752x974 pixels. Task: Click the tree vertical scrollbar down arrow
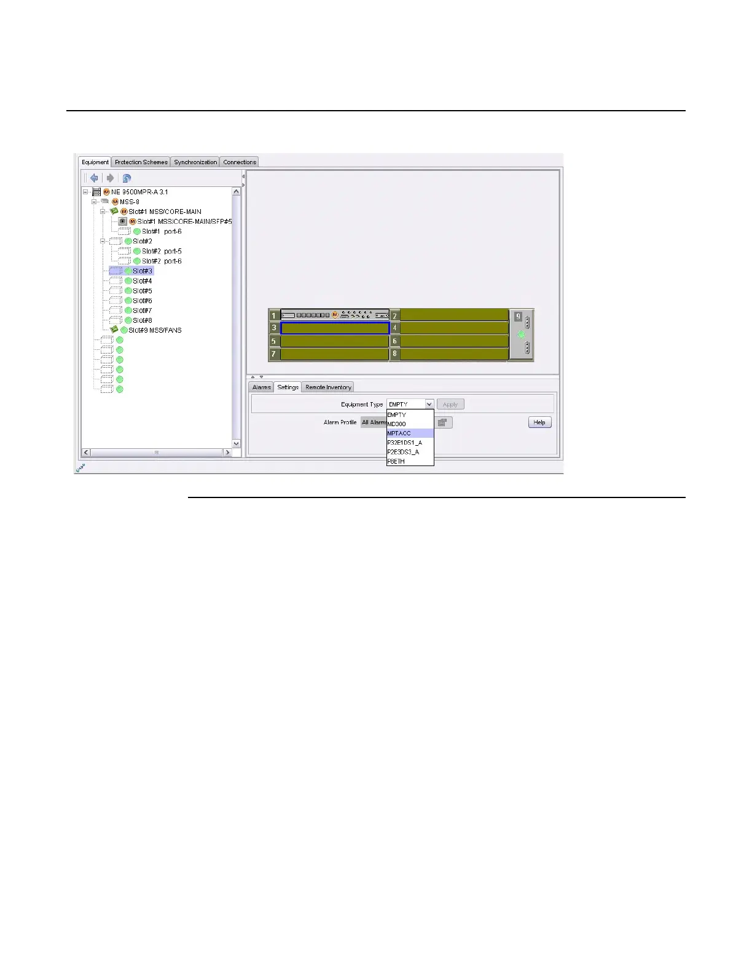[237, 443]
